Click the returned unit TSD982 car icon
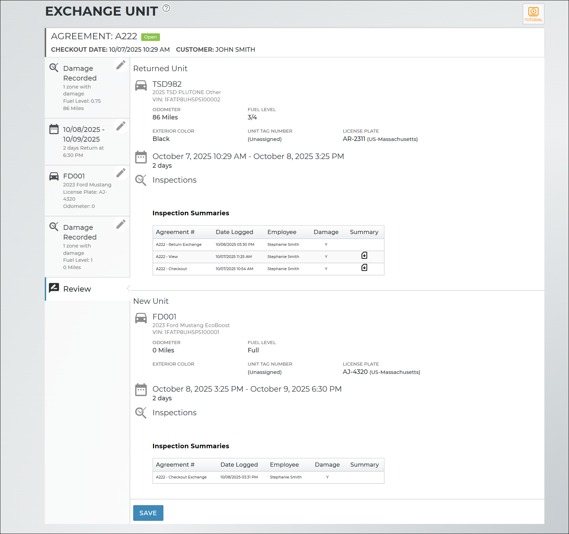Screen dimensions: 569x534 (141, 85)
